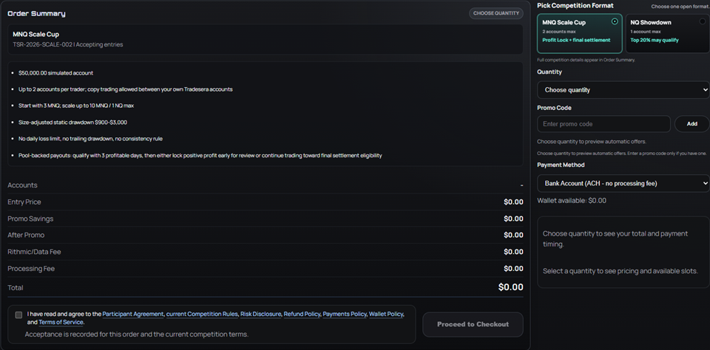Viewport: 710px width, 350px height.
Task: Open the Payments Policy link
Action: (x=345, y=314)
